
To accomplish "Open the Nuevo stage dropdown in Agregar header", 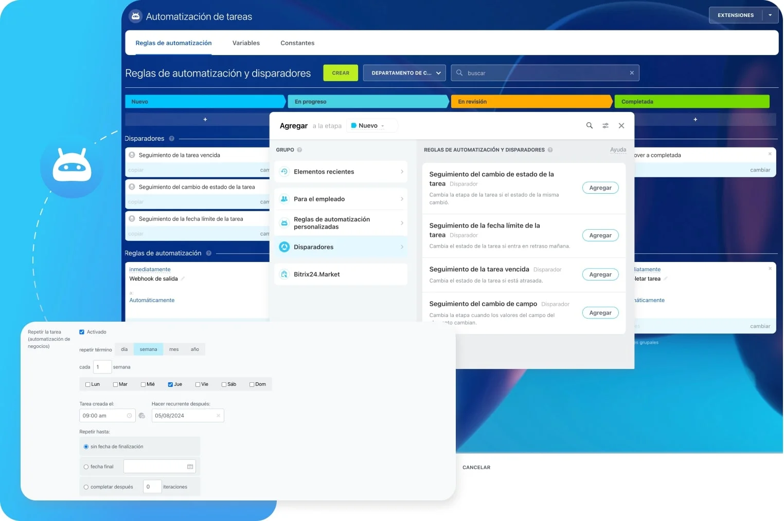I will point(371,125).
